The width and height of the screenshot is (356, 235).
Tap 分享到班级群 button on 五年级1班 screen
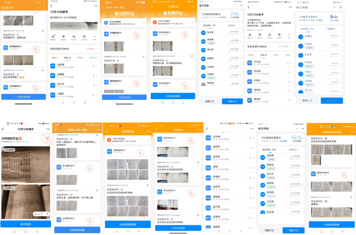tap(23, 96)
